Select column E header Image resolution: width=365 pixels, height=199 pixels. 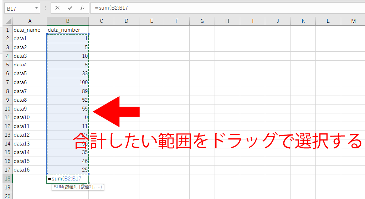click(151, 21)
